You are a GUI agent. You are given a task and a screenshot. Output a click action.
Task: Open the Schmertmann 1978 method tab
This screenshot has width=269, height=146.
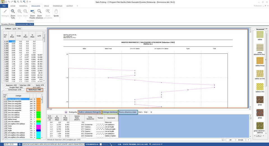point(15,90)
